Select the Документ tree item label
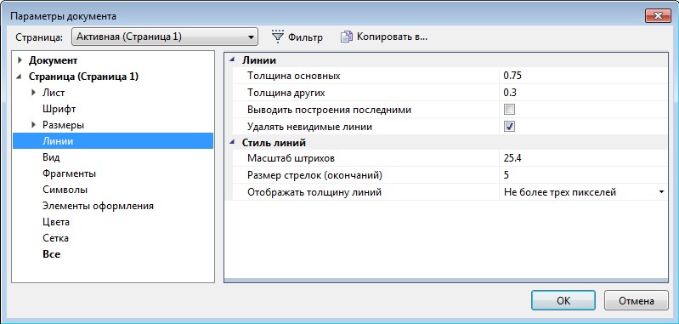The width and height of the screenshot is (679, 324). pyautogui.click(x=53, y=60)
